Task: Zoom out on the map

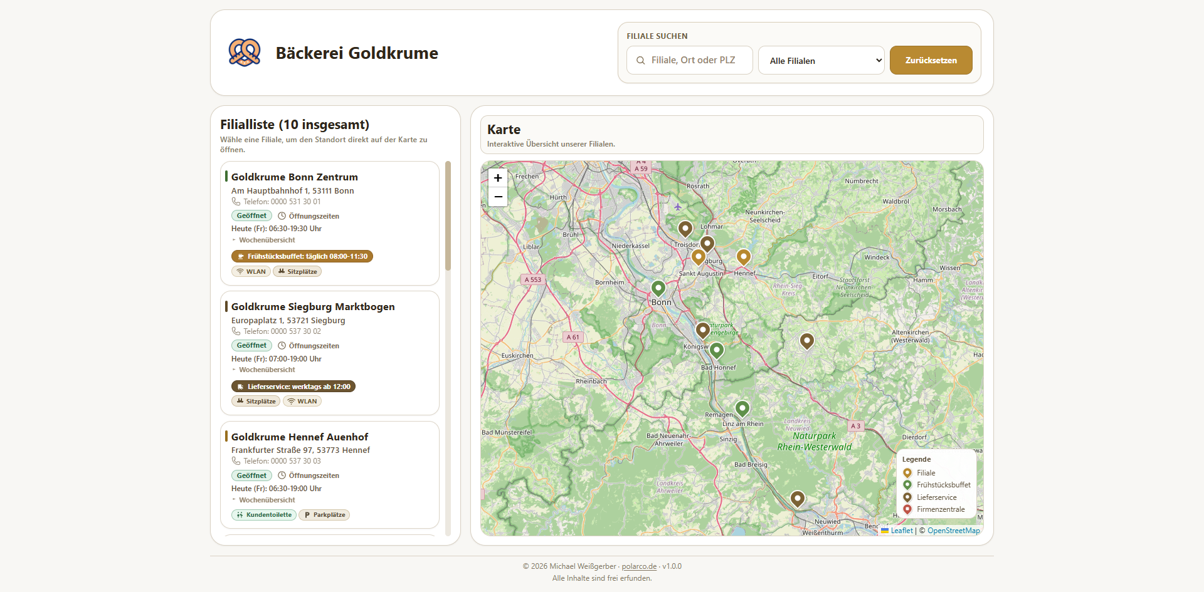Action: 498,197
